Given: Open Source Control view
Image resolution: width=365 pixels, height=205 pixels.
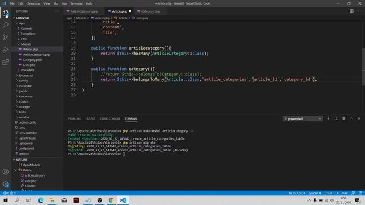Looking at the screenshot, I should [6, 37].
